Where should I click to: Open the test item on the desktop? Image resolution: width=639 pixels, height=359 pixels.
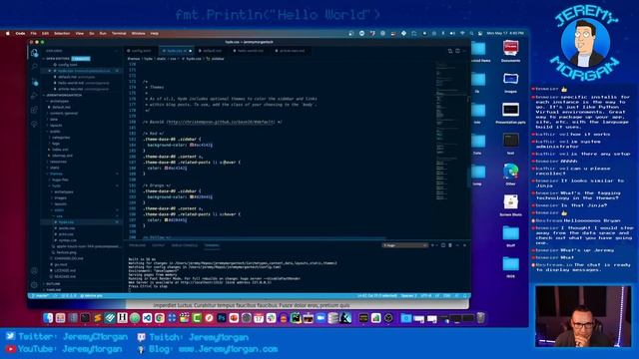point(510,144)
